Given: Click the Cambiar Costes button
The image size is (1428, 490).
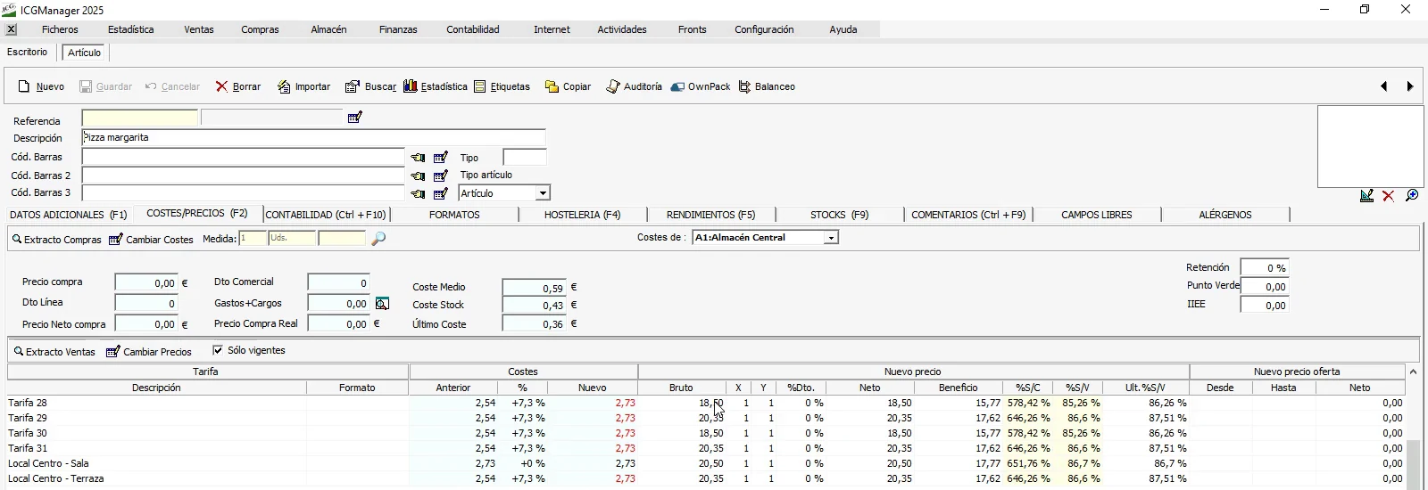Looking at the screenshot, I should pyautogui.click(x=151, y=240).
